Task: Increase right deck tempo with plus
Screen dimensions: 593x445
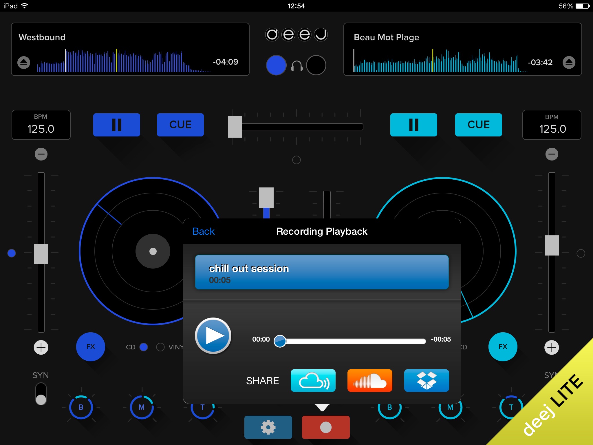Action: [552, 347]
